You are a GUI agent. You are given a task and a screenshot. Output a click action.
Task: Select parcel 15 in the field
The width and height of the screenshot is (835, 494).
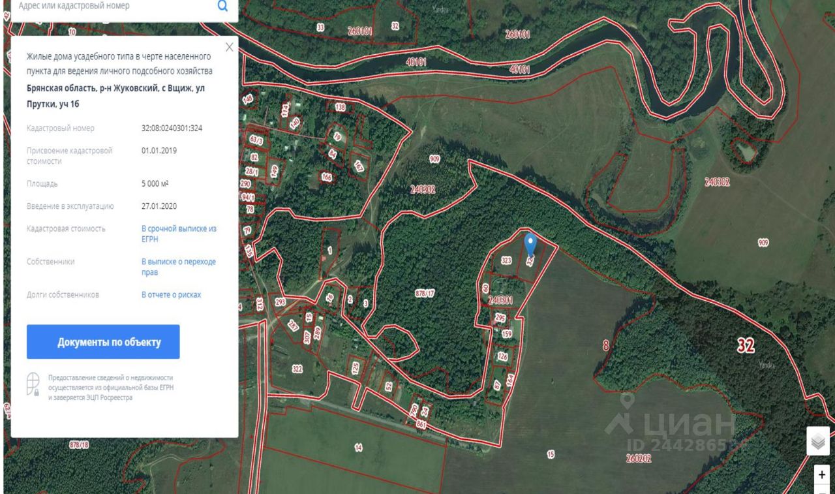click(550, 454)
